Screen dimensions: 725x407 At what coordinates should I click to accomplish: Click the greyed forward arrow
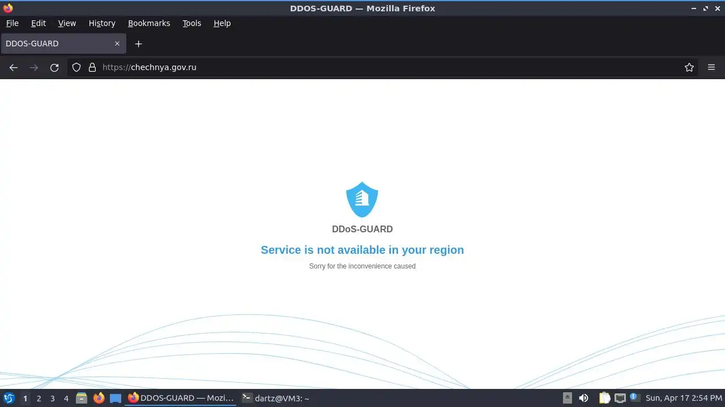[34, 67]
